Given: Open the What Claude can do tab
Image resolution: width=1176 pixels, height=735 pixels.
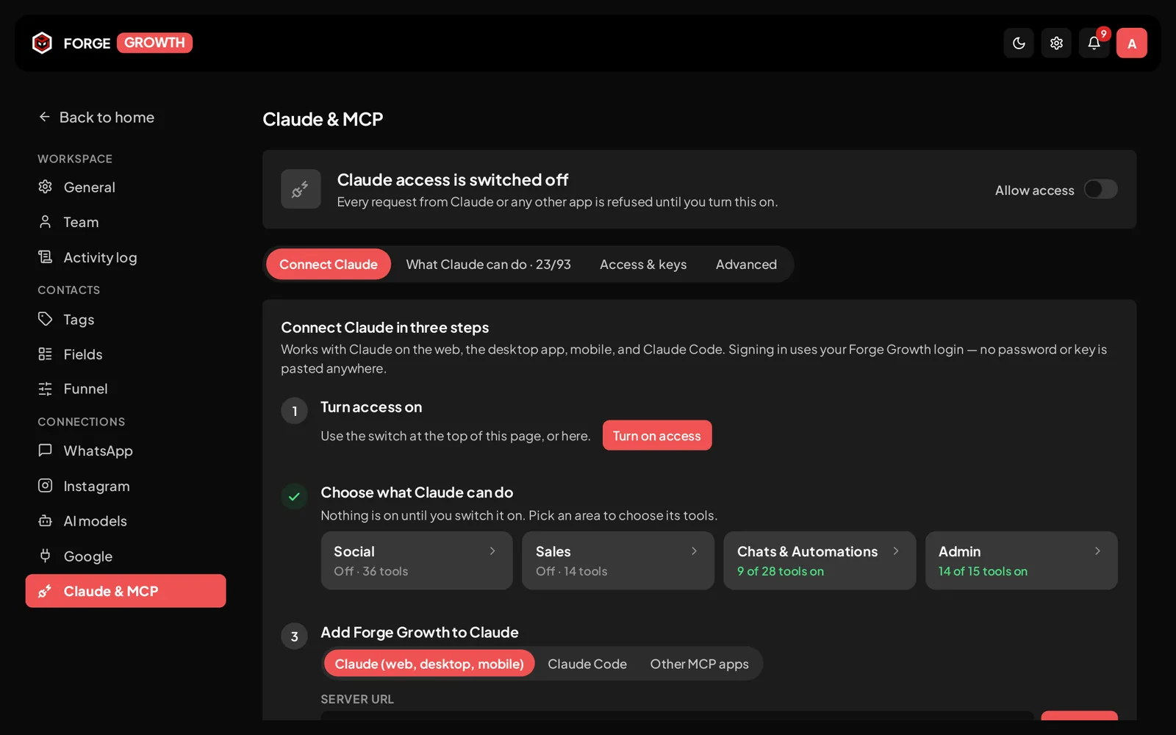Looking at the screenshot, I should [x=488, y=264].
